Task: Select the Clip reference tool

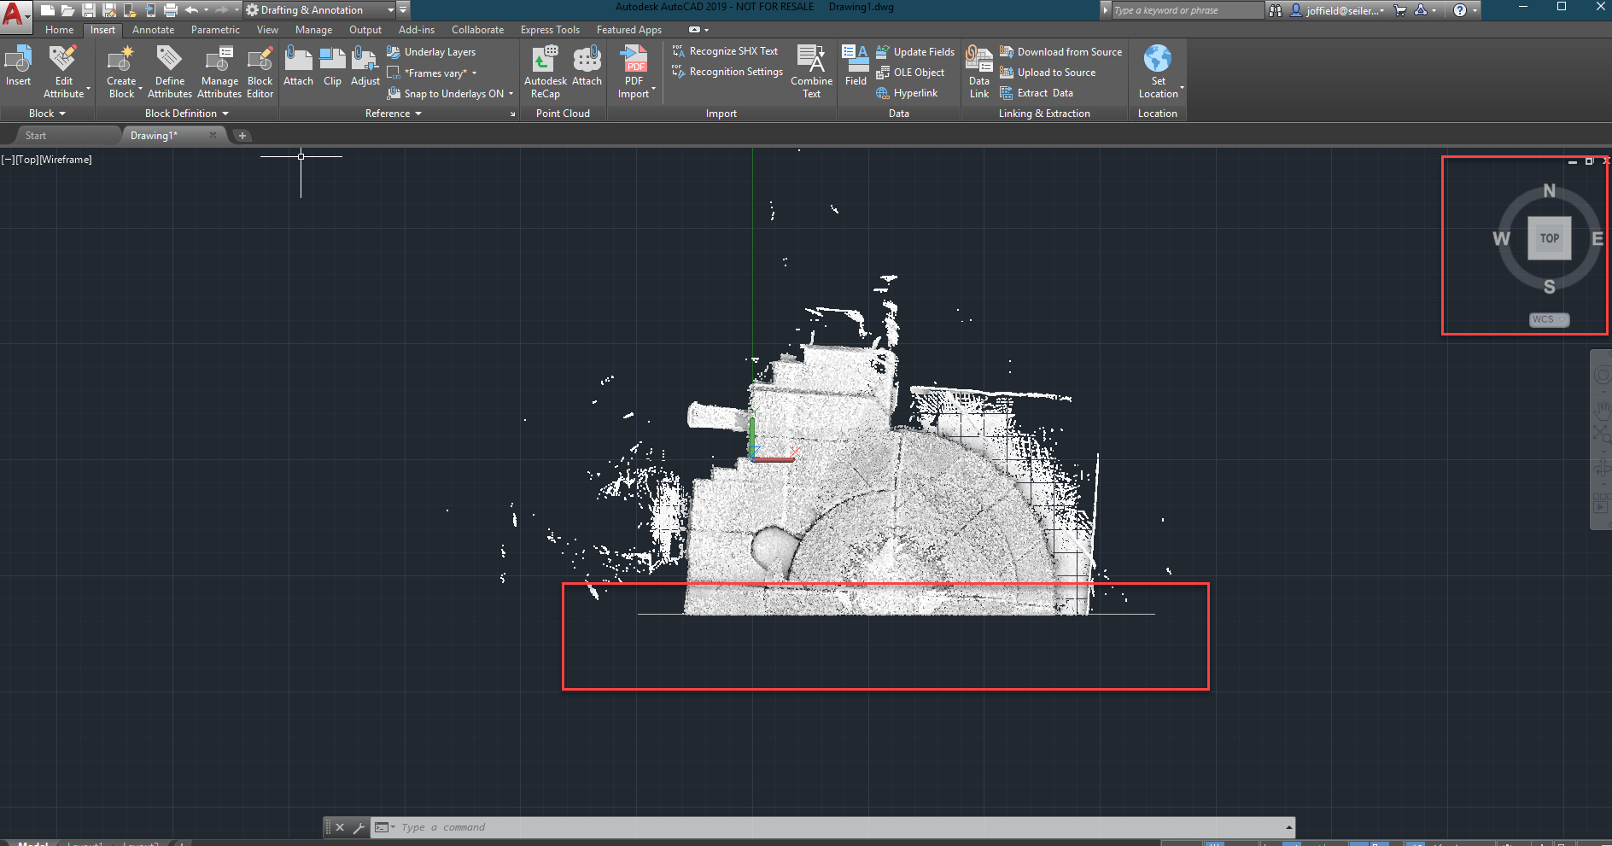Action: coord(332,60)
